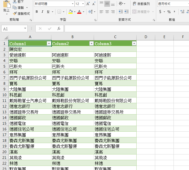Apply red font color A
The image size is (189, 170).
tap(79, 12)
